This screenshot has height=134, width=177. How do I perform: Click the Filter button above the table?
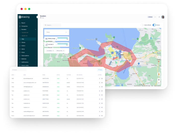[100, 70]
